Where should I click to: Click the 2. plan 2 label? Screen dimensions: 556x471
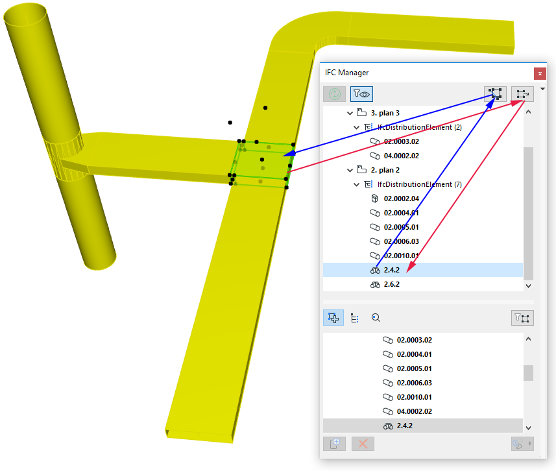[385, 170]
